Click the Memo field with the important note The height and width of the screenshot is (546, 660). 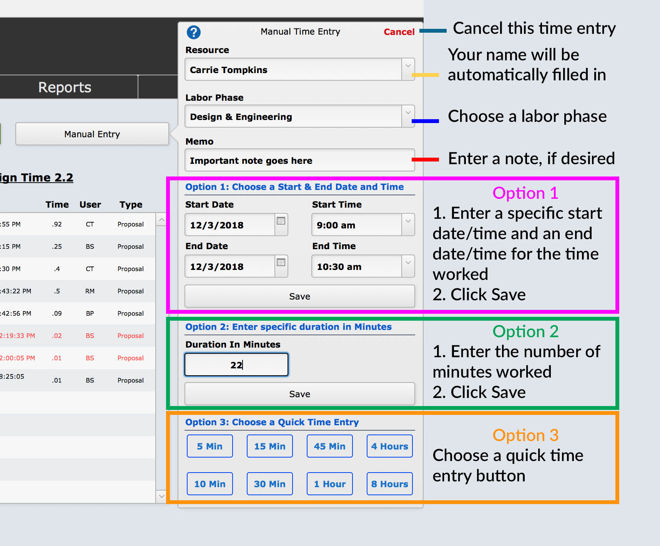(299, 160)
